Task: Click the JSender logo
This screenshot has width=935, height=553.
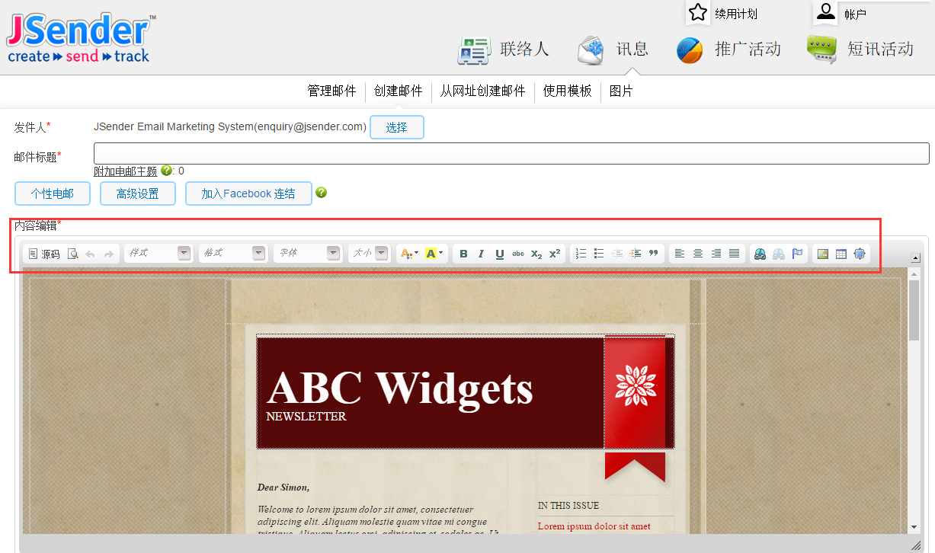Action: click(82, 38)
